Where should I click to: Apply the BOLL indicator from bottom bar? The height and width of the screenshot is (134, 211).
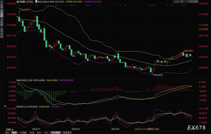coord(46,132)
